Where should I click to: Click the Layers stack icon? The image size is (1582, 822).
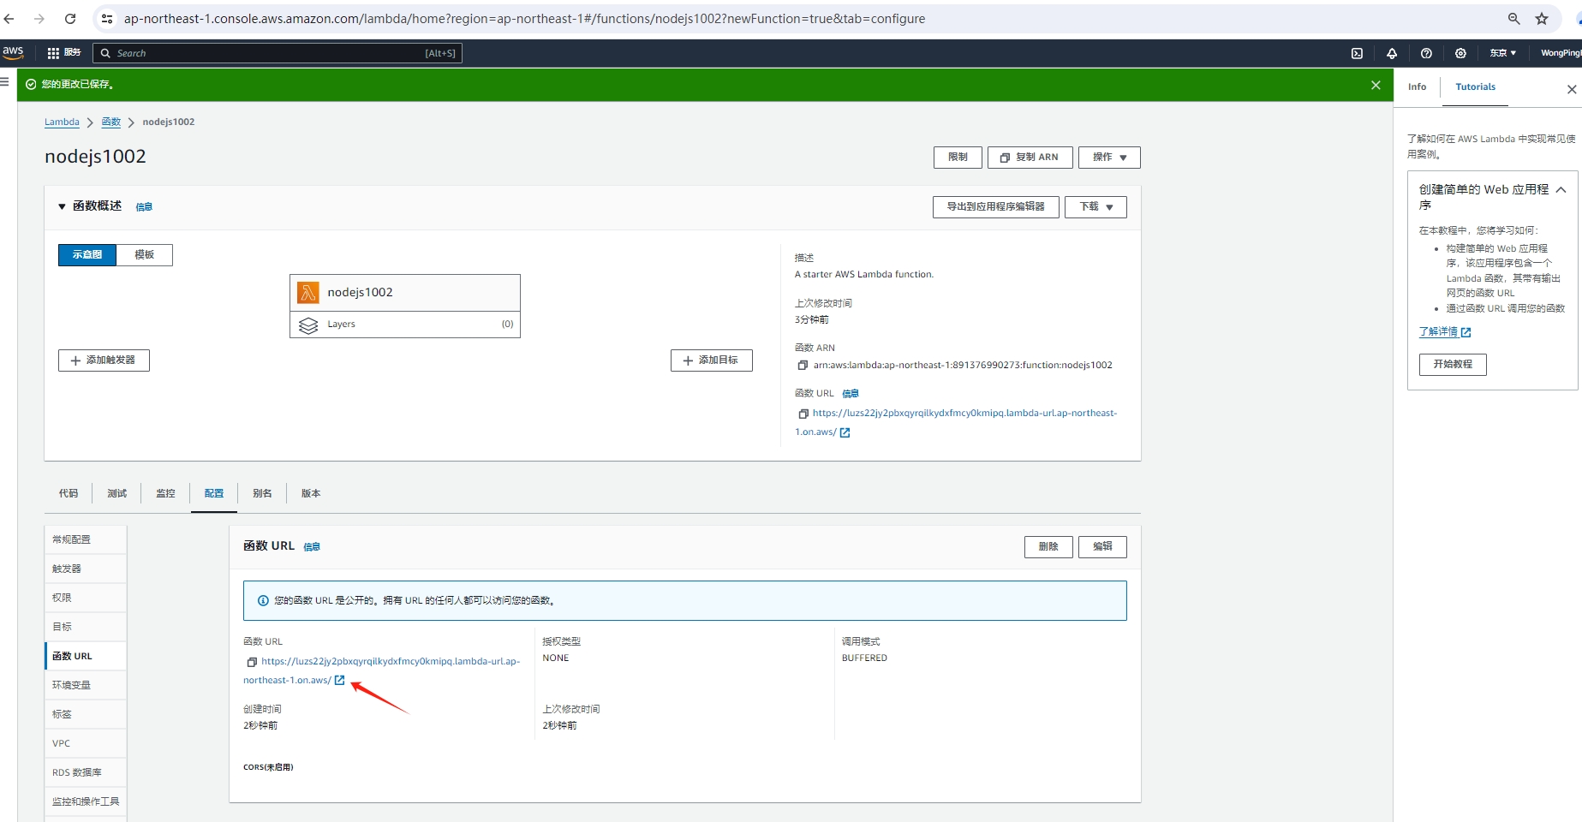pos(308,325)
